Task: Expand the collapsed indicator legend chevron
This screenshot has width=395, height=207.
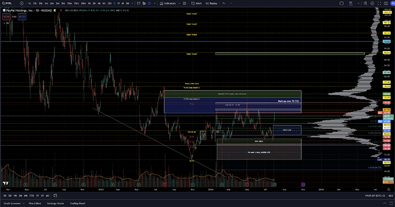Action: click(6, 23)
